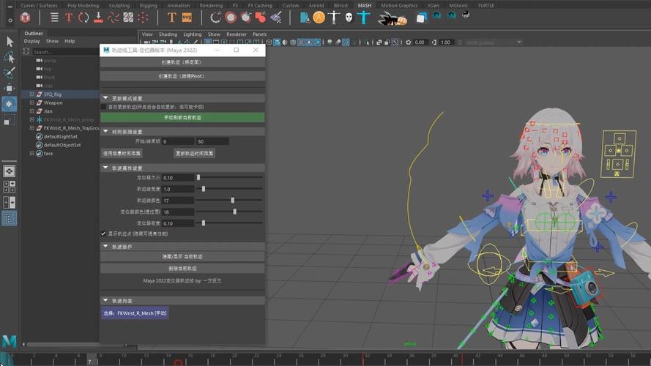651x366 pixels.
Task: Open the MASH shelf tab
Action: [x=365, y=5]
